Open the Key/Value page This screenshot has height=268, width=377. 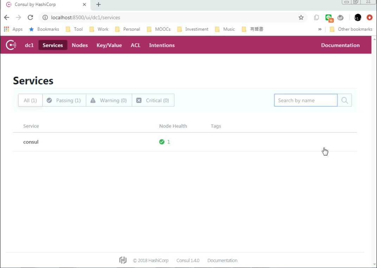pyautogui.click(x=109, y=45)
